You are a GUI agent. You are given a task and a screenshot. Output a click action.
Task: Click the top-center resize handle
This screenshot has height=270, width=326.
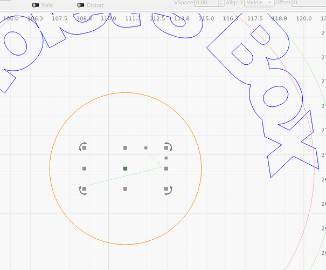[125, 148]
